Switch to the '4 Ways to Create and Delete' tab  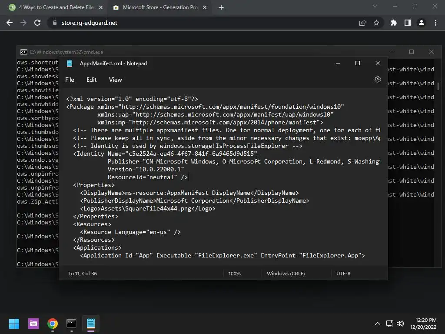[x=56, y=7]
